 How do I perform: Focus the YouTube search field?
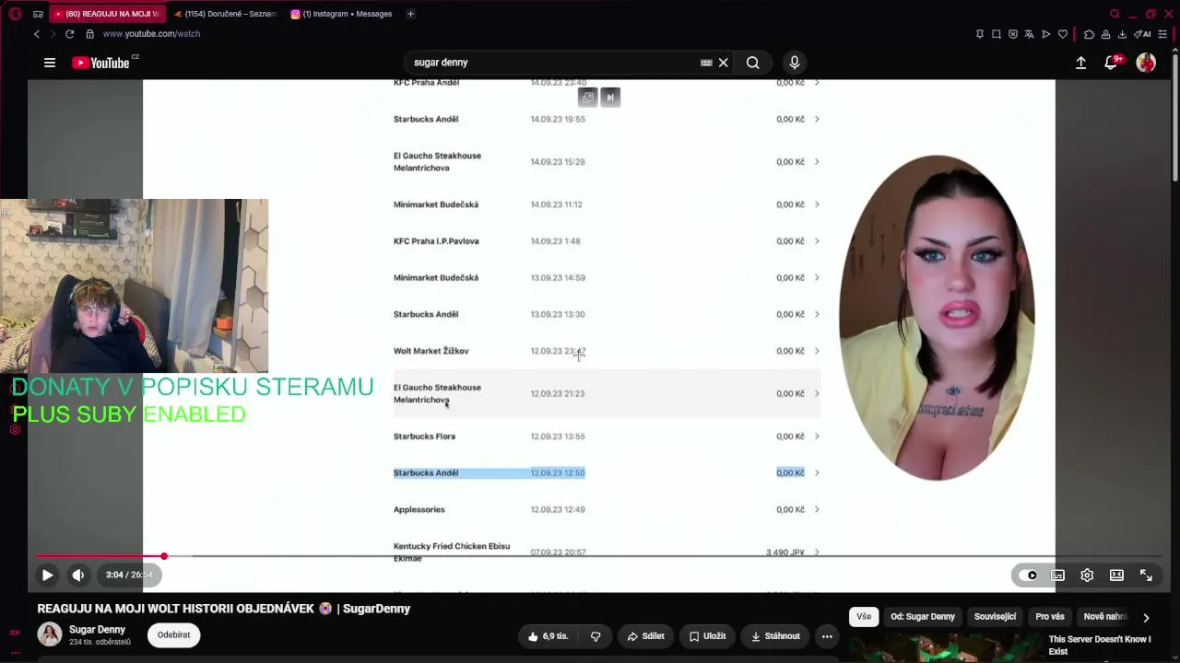[553, 63]
